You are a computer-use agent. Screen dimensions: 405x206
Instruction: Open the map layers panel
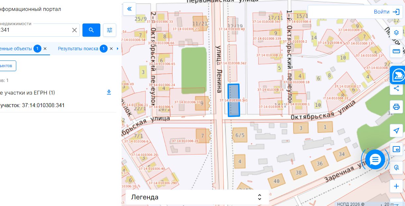pyautogui.click(x=396, y=33)
